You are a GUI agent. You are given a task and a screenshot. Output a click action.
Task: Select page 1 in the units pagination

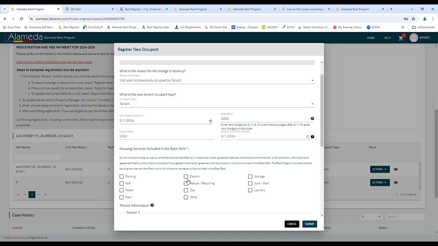click(32, 194)
